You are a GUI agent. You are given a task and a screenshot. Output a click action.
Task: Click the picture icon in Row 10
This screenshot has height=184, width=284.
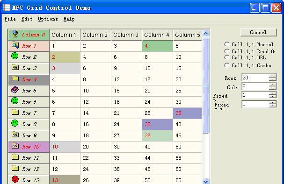click(x=15, y=146)
